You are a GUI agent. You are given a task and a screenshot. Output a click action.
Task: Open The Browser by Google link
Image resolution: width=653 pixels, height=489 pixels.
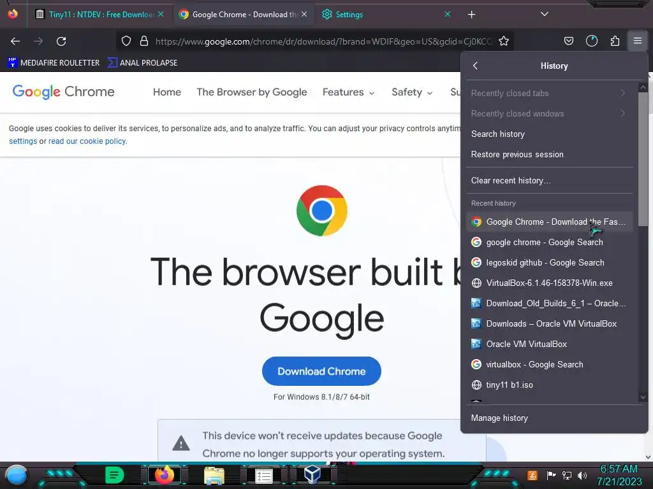coord(251,92)
